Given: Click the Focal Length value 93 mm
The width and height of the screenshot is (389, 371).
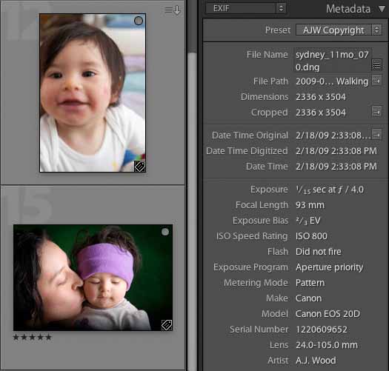Looking at the screenshot, I should (310, 205).
